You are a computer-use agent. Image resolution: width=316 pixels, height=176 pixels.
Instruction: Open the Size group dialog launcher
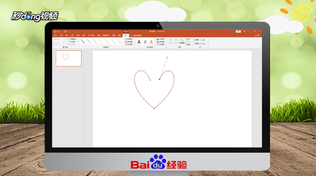(x=208, y=47)
